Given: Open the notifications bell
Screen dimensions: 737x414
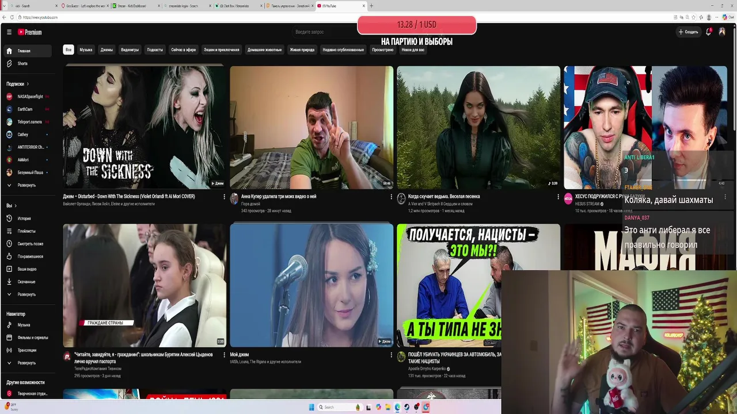Looking at the screenshot, I should (x=709, y=32).
